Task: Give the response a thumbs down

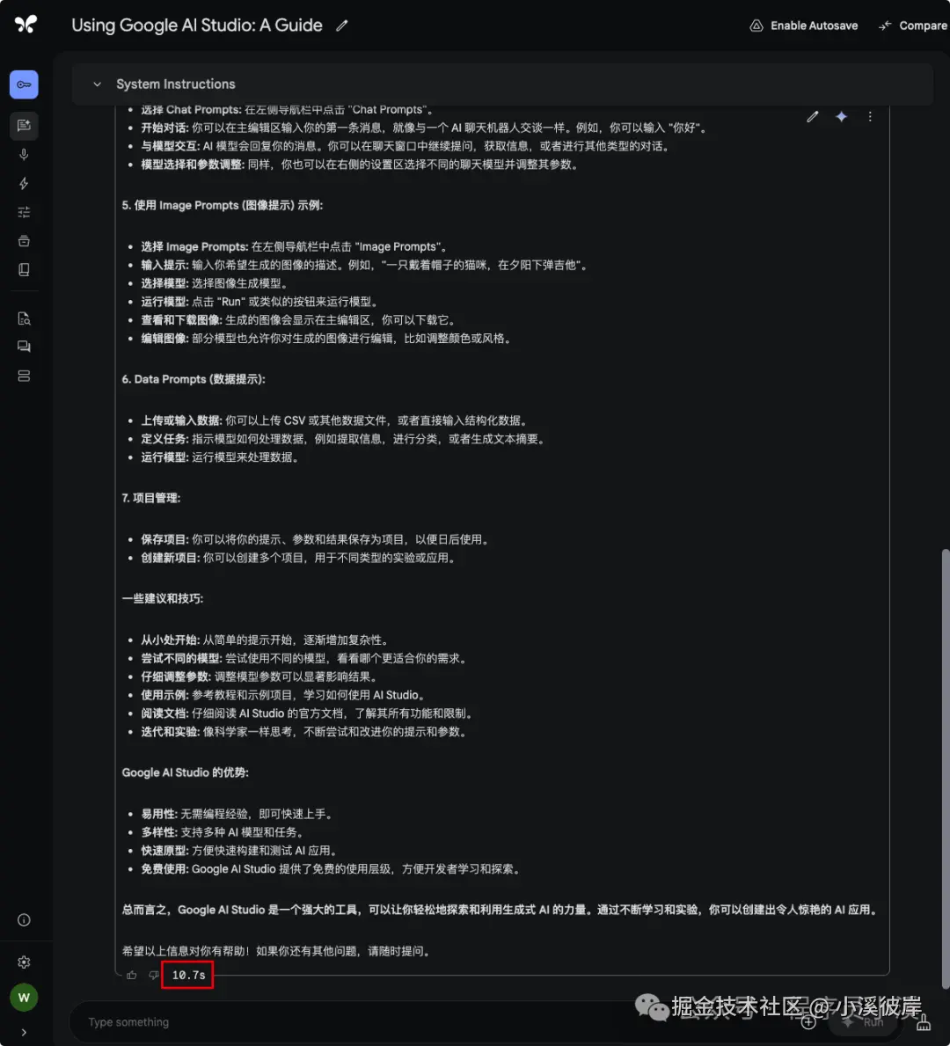Action: 153,975
